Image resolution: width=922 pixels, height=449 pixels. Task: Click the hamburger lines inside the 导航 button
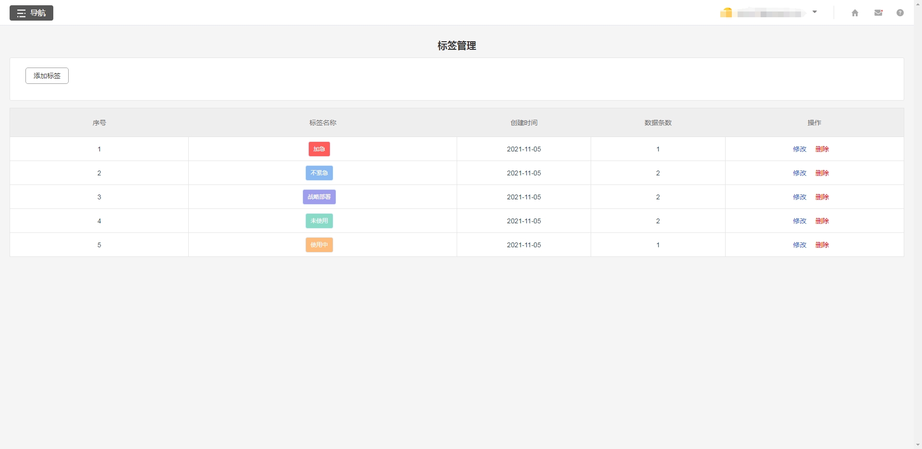coord(21,13)
